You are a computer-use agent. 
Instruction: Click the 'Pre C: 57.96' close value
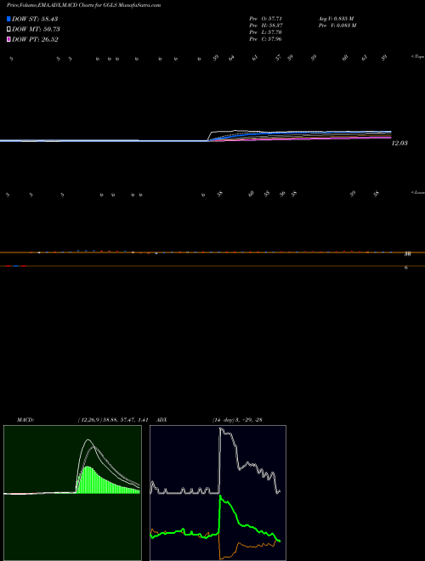pos(267,39)
